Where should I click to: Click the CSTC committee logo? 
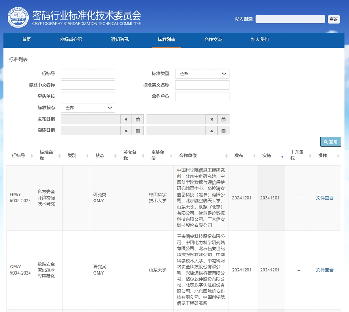18,17
